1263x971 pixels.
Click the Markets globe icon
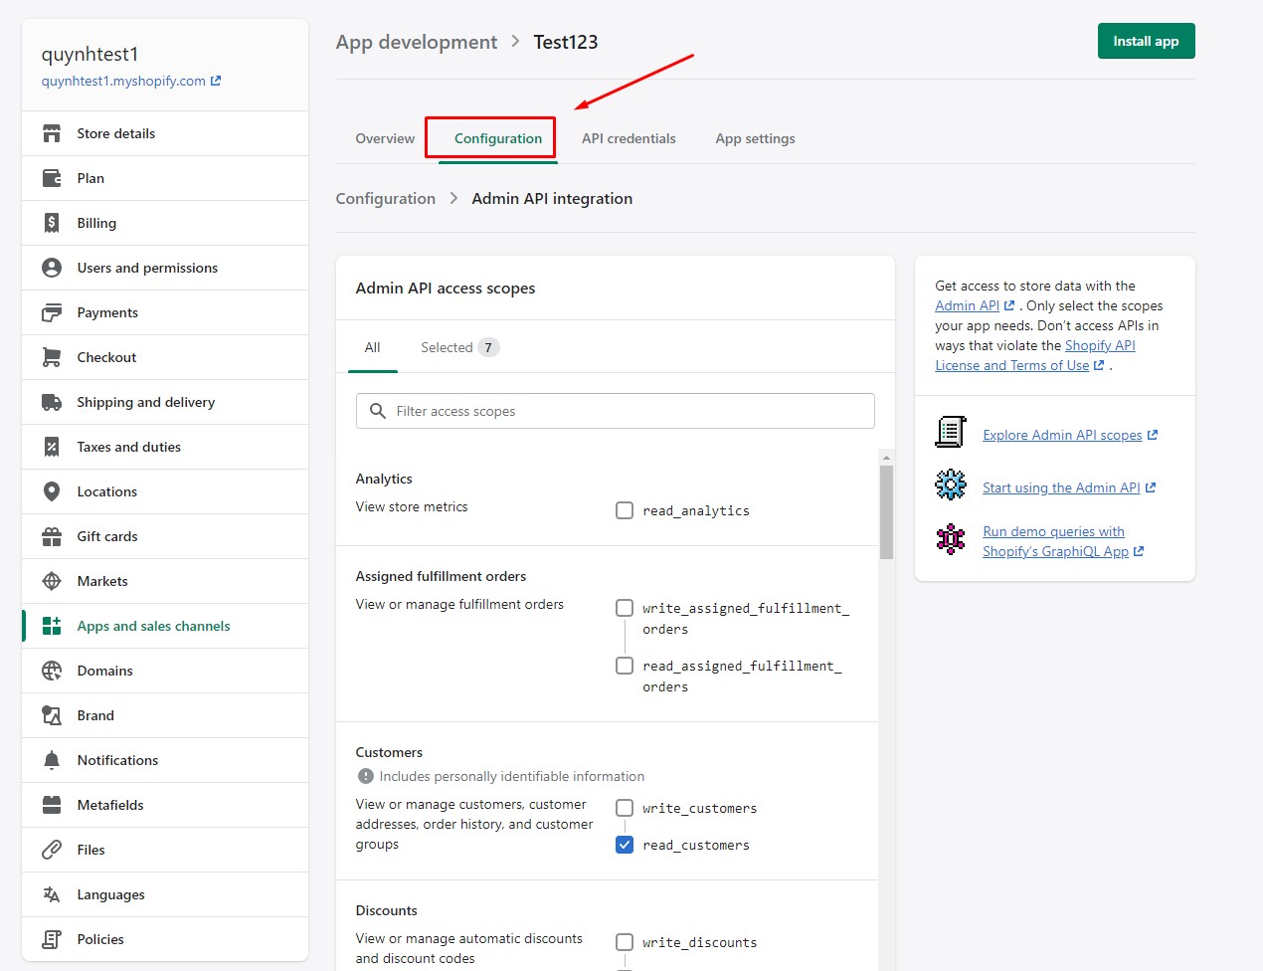pyautogui.click(x=52, y=581)
